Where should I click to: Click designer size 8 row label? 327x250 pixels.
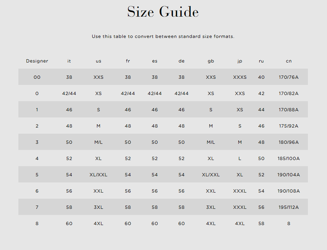(x=37, y=224)
